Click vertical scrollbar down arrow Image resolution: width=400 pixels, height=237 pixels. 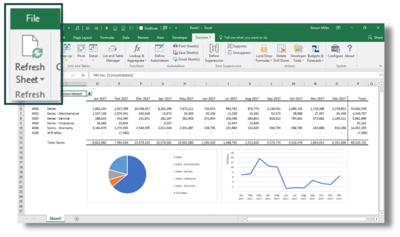click(x=381, y=213)
